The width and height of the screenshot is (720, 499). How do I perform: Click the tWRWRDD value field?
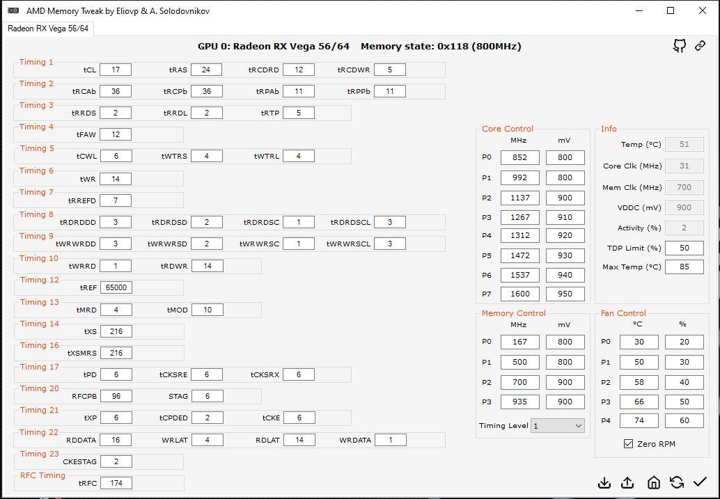pos(116,244)
